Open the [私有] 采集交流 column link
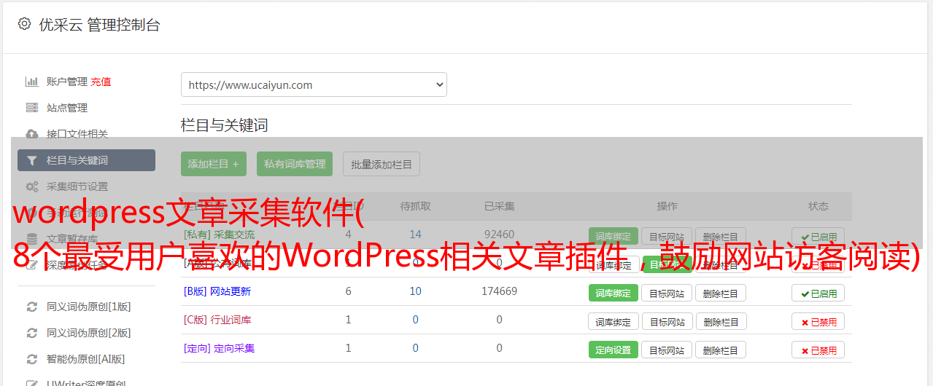 click(220, 235)
